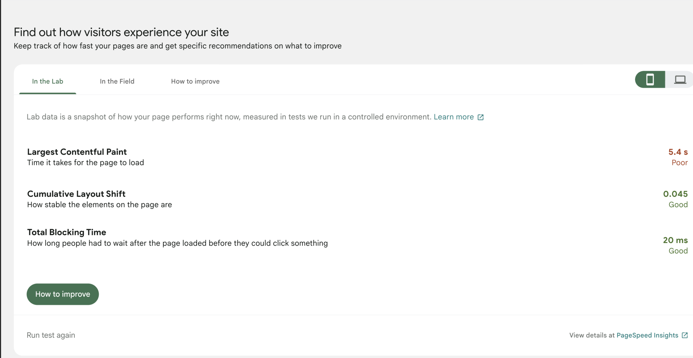
Task: Click the 5.4 s Poor value
Action: click(678, 157)
